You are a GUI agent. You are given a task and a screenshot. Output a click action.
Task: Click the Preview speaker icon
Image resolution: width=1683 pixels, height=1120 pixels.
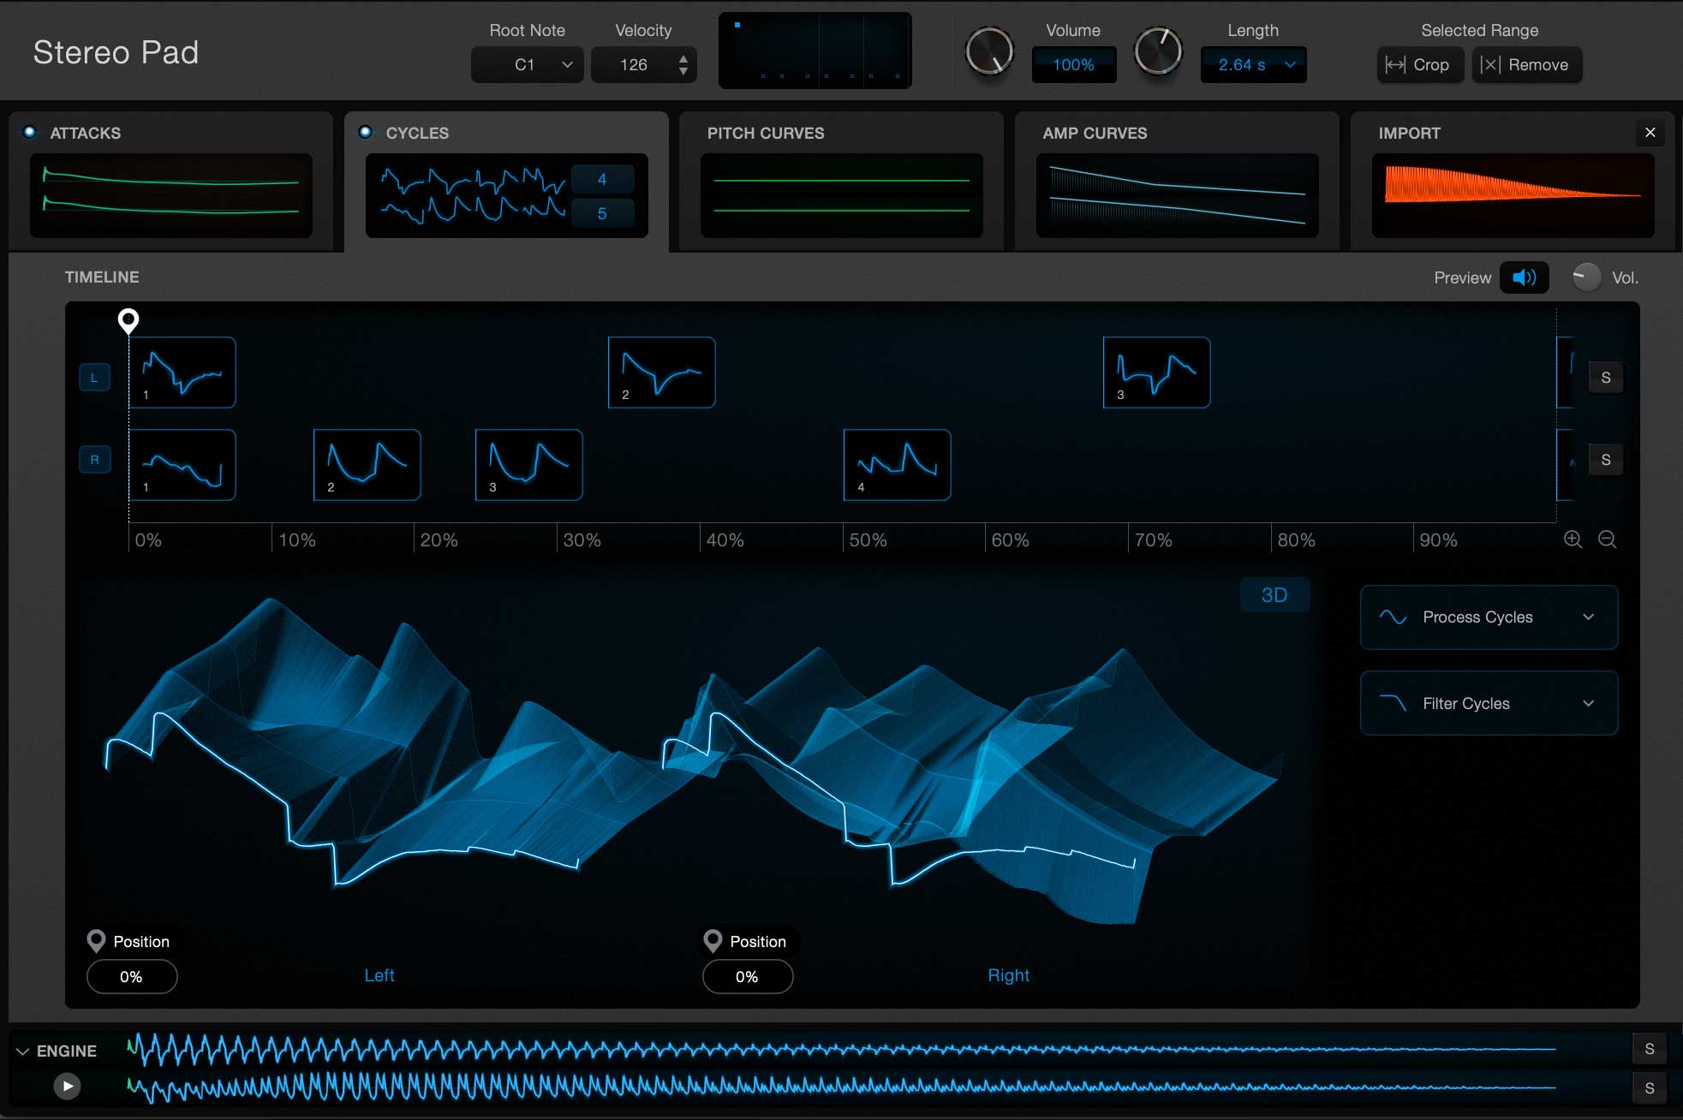[1524, 277]
